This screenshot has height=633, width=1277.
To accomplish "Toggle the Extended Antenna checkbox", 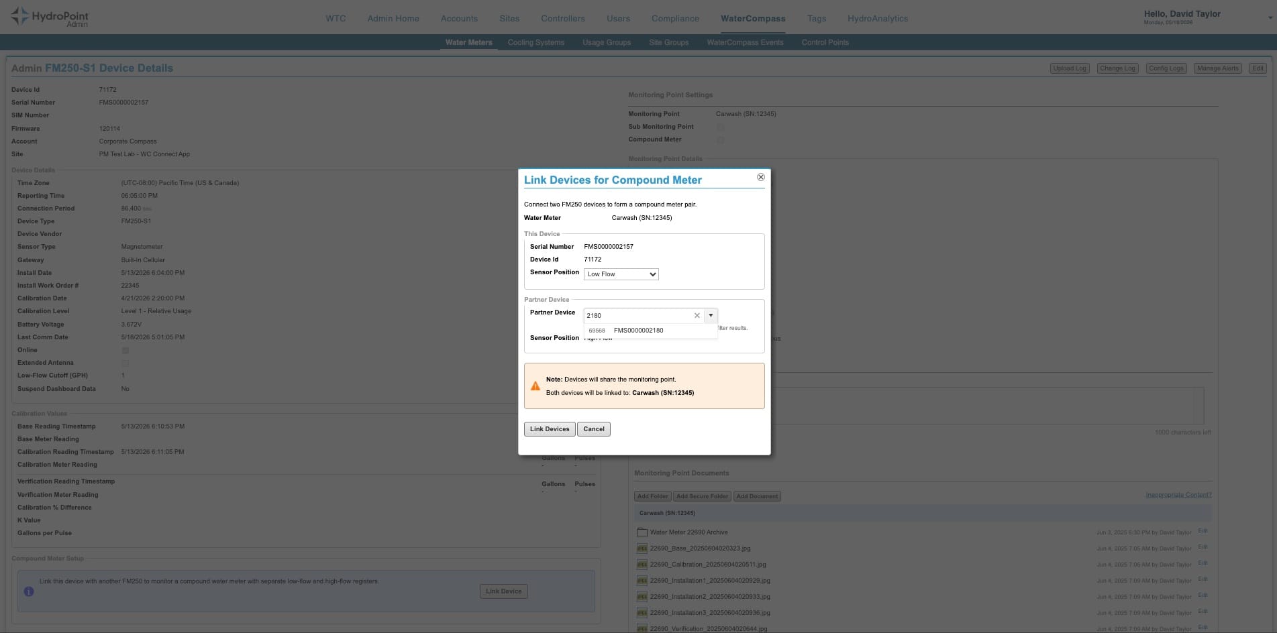I will (125, 363).
